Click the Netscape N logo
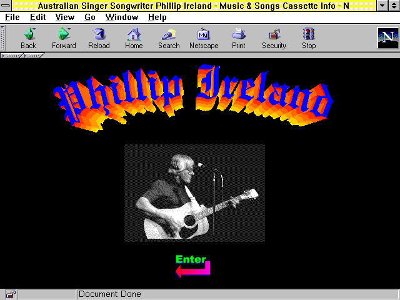This screenshot has width=400, height=300. (387, 38)
